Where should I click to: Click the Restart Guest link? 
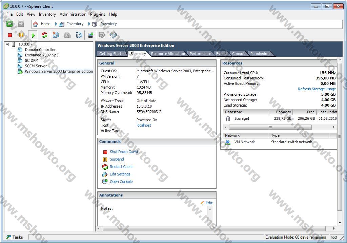coord(121,167)
